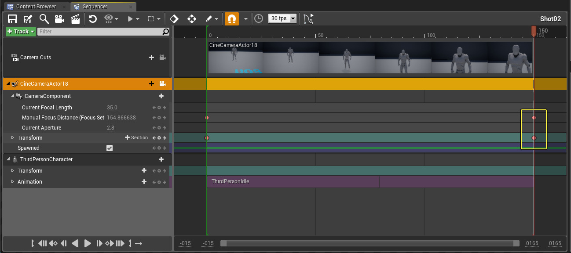The height and width of the screenshot is (253, 571).
Task: Open render movie with the clapperboard icon
Action: pos(76,19)
